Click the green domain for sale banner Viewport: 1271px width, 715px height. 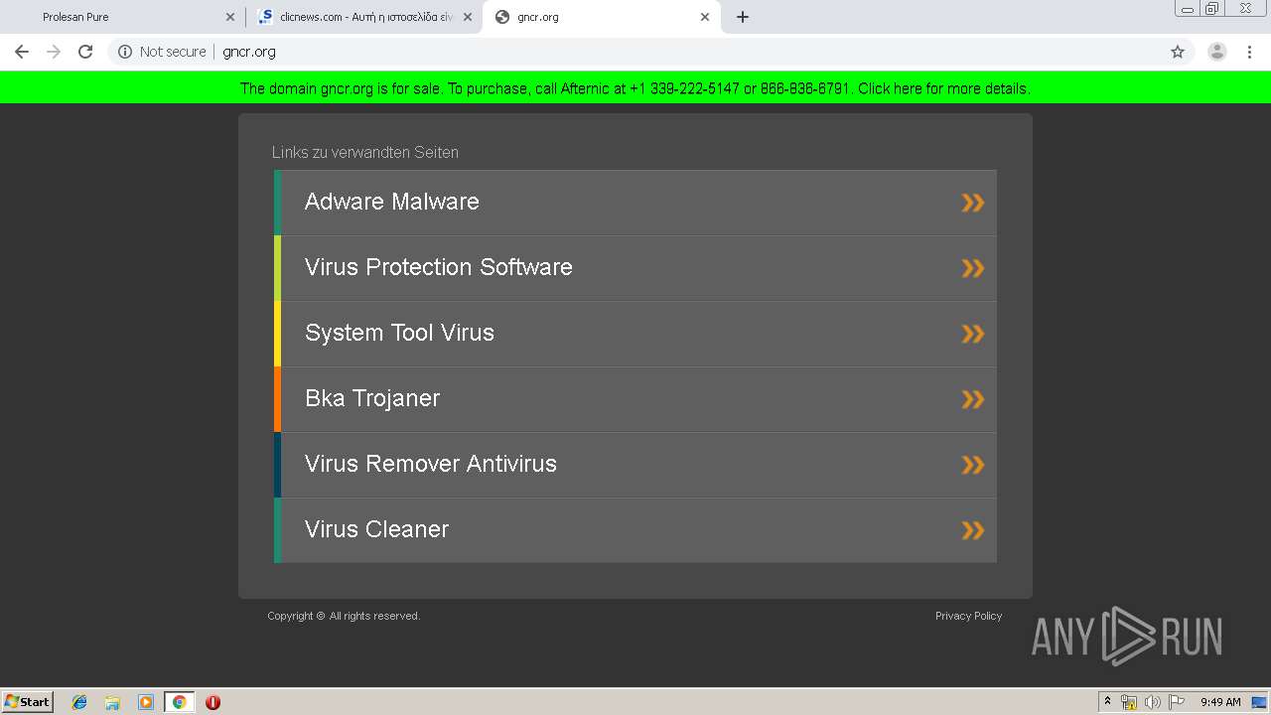click(635, 88)
